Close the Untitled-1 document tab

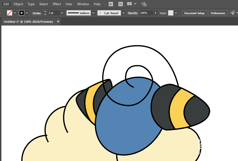pos(58,21)
